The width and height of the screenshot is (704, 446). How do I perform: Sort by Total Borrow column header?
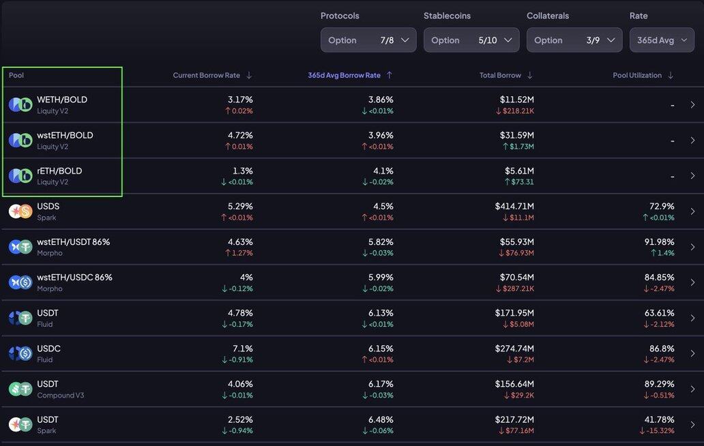505,75
